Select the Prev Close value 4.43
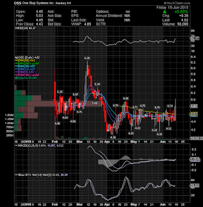 [x=39, y=24]
